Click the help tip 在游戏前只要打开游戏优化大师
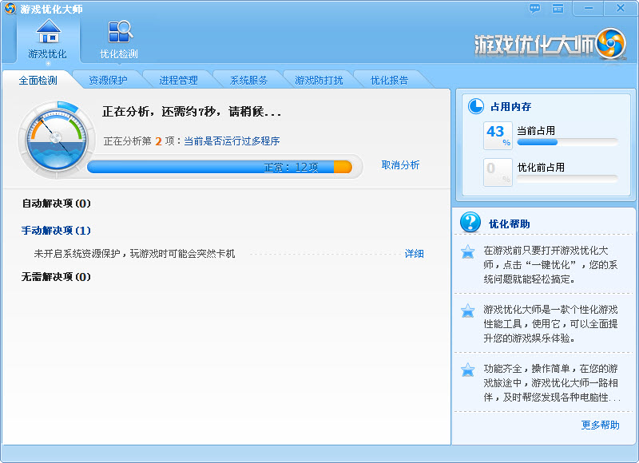 (x=550, y=265)
